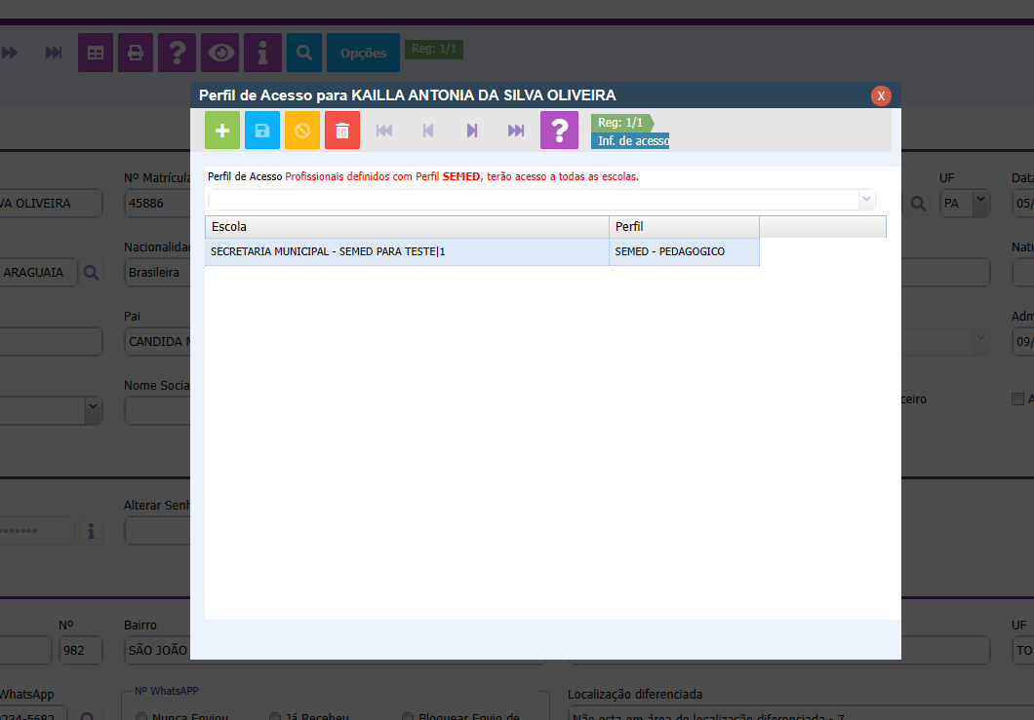
Task: Delete the record using red trash icon
Action: [x=342, y=131]
